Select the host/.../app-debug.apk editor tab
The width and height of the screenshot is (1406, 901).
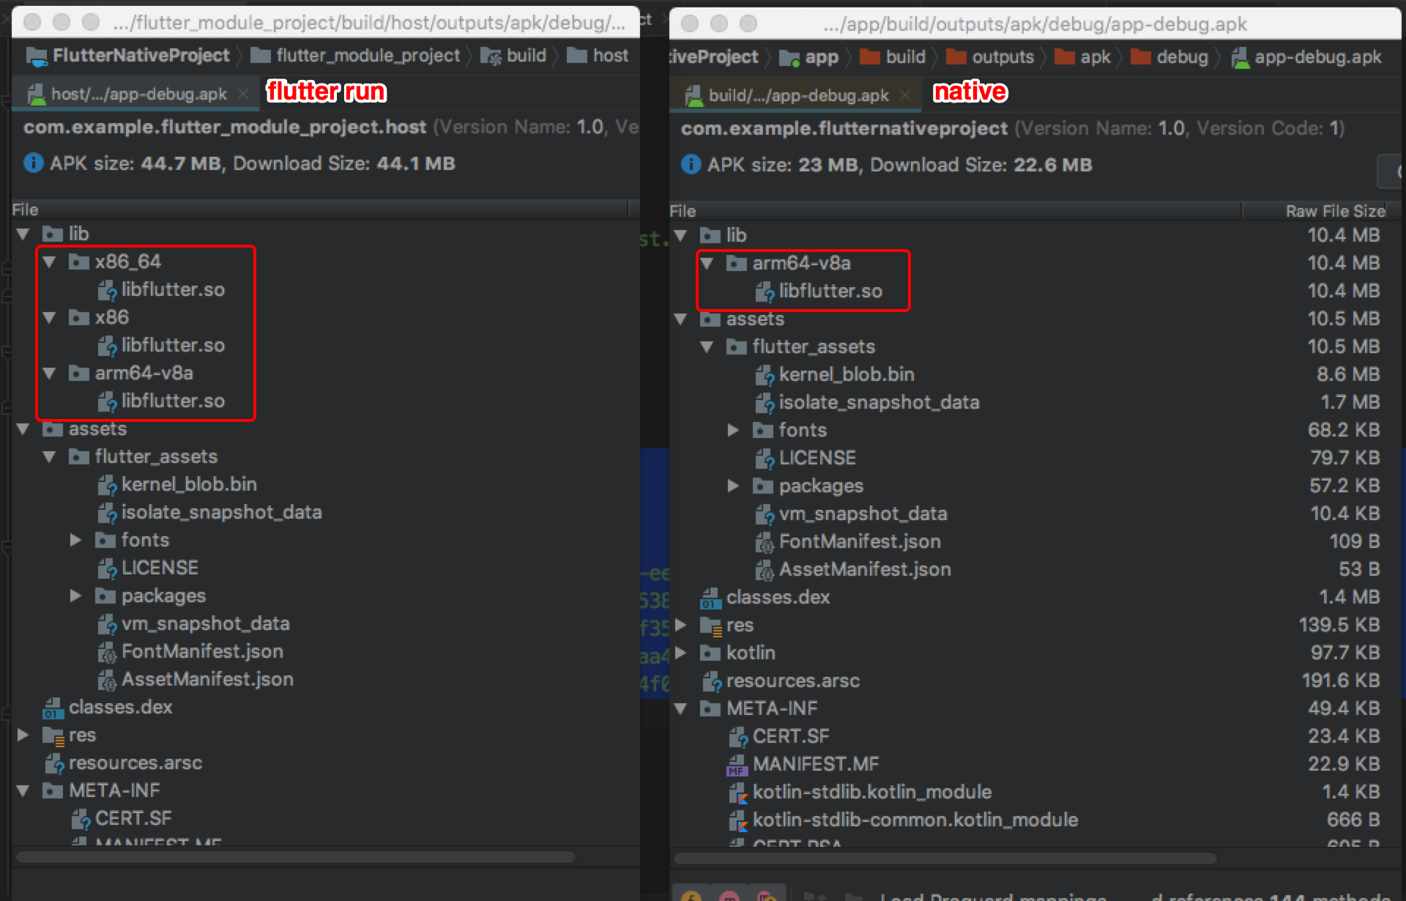click(138, 94)
